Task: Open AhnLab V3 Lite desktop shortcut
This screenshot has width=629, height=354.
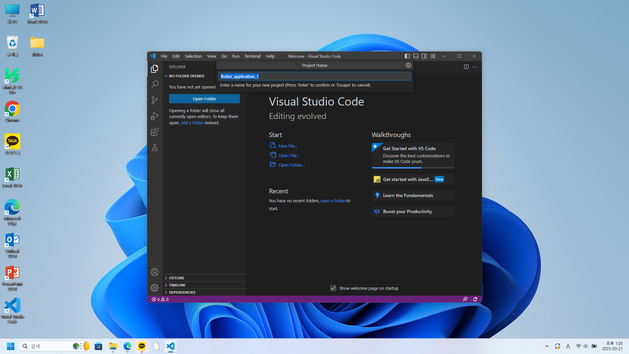Action: (12, 81)
